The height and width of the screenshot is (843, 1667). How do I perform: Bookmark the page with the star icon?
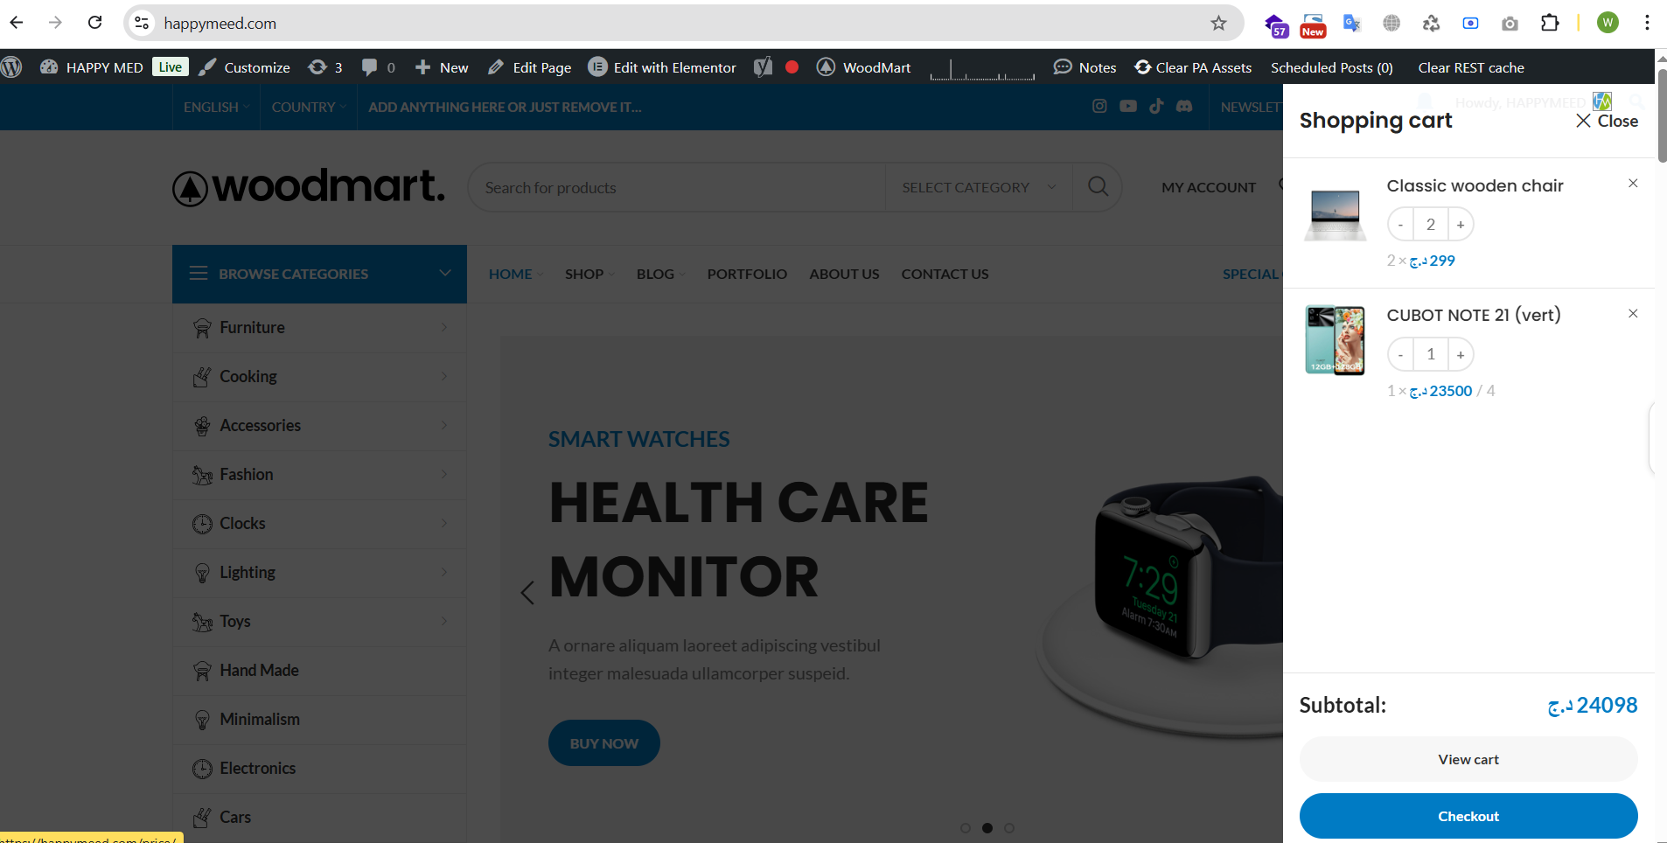pyautogui.click(x=1218, y=24)
